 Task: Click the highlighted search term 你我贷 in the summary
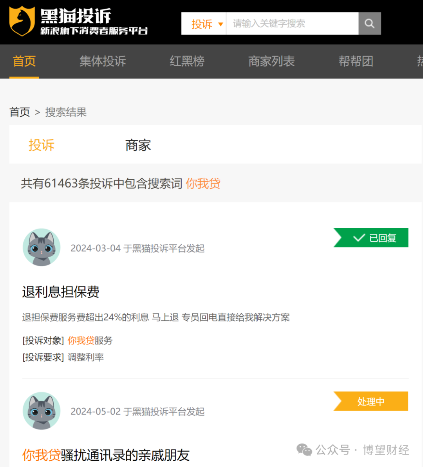click(x=203, y=184)
